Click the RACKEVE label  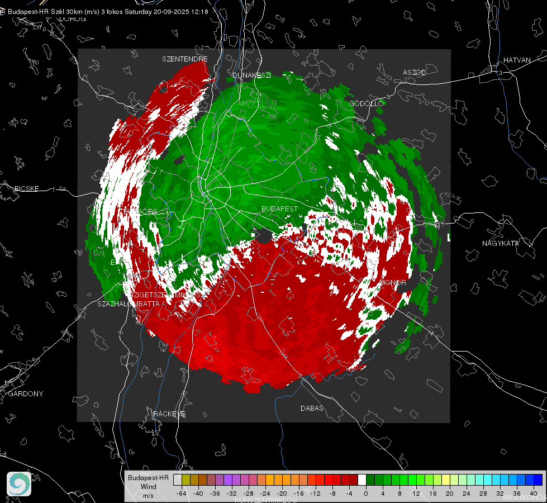pyautogui.click(x=169, y=414)
